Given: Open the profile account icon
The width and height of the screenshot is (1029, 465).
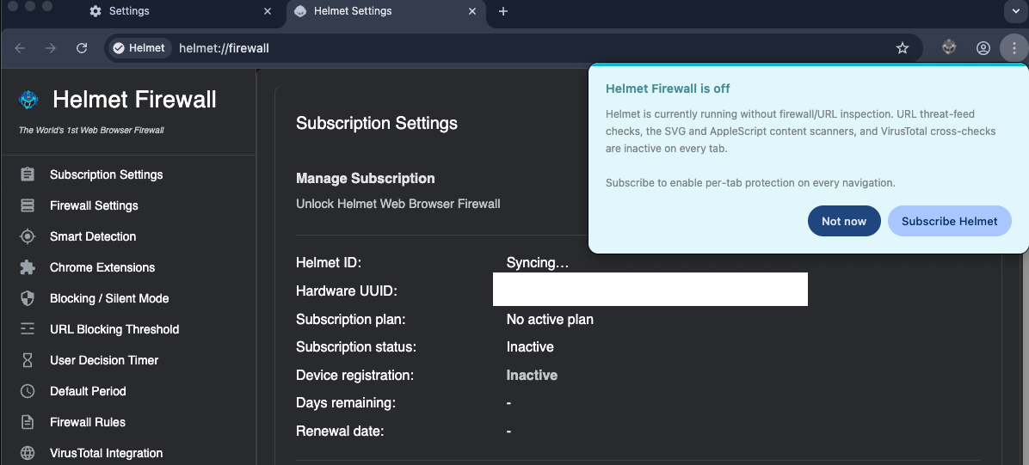Looking at the screenshot, I should (983, 48).
